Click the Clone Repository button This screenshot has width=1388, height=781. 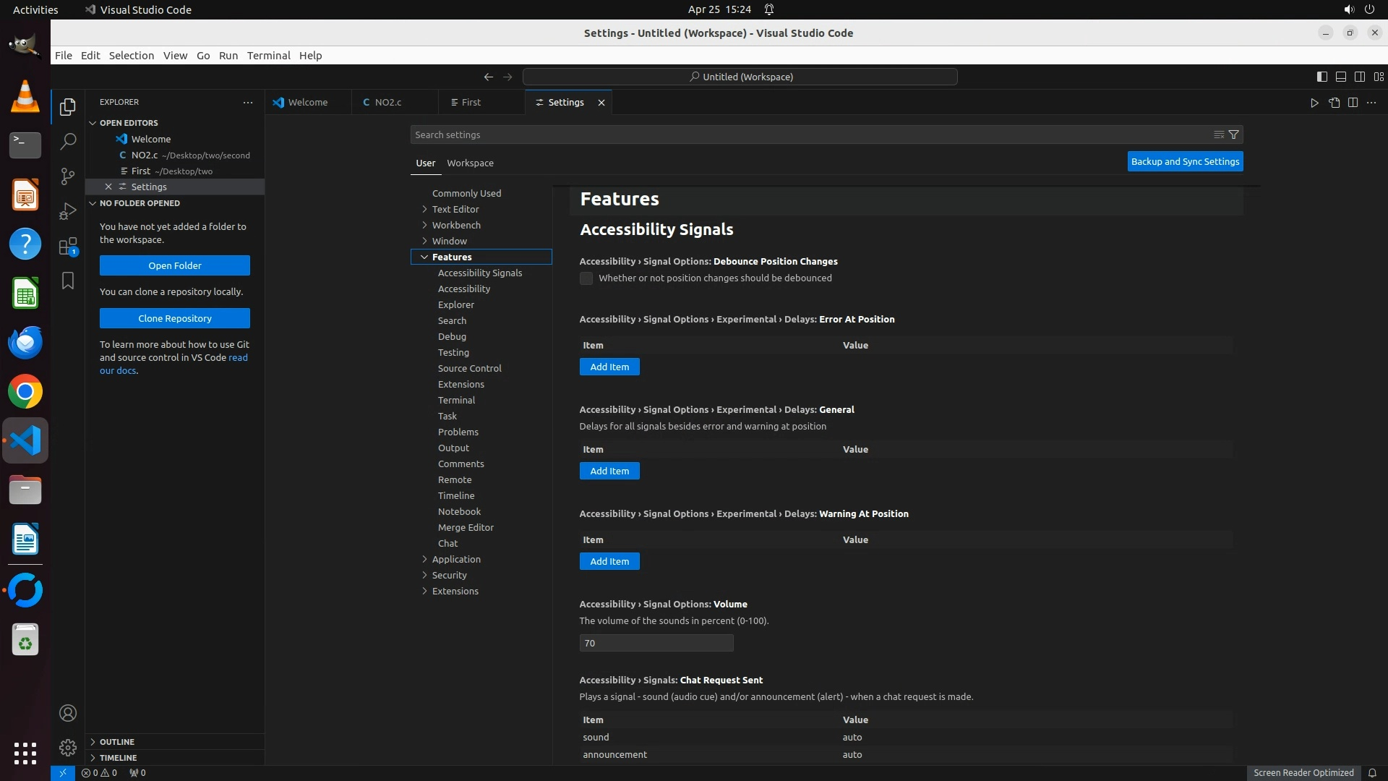click(175, 318)
